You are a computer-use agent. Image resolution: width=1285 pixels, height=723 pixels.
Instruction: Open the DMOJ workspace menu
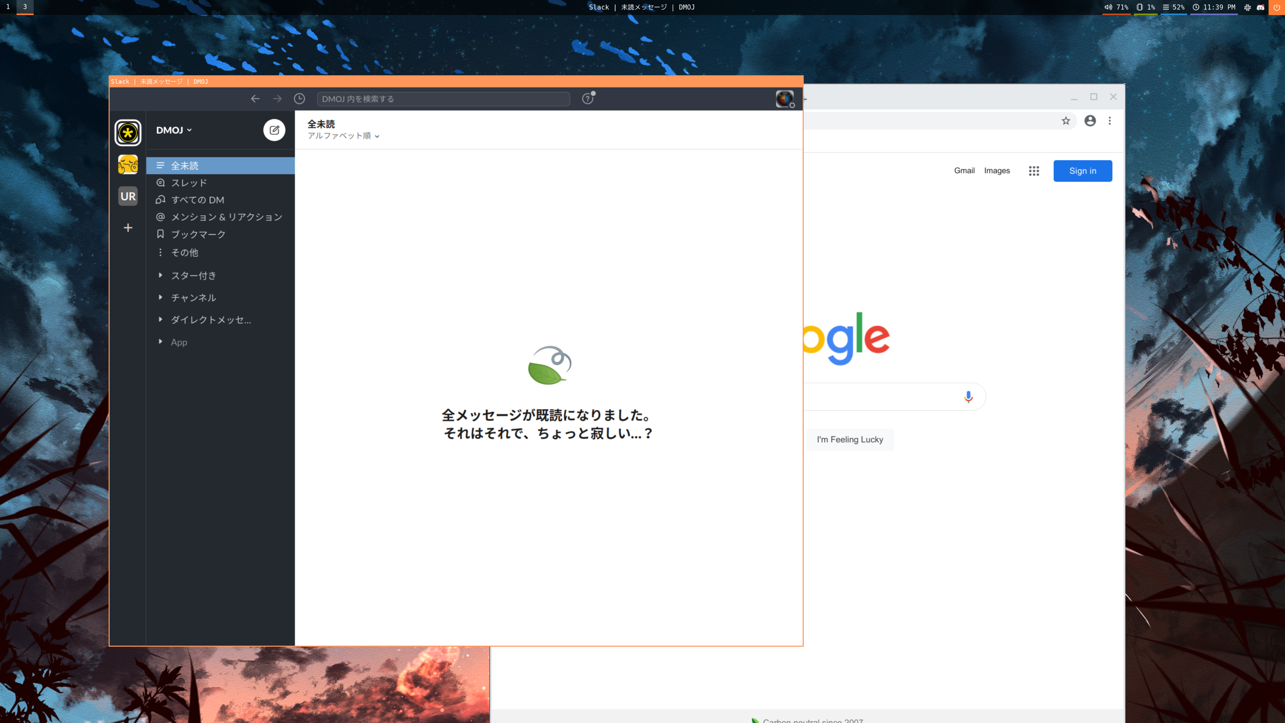point(174,130)
